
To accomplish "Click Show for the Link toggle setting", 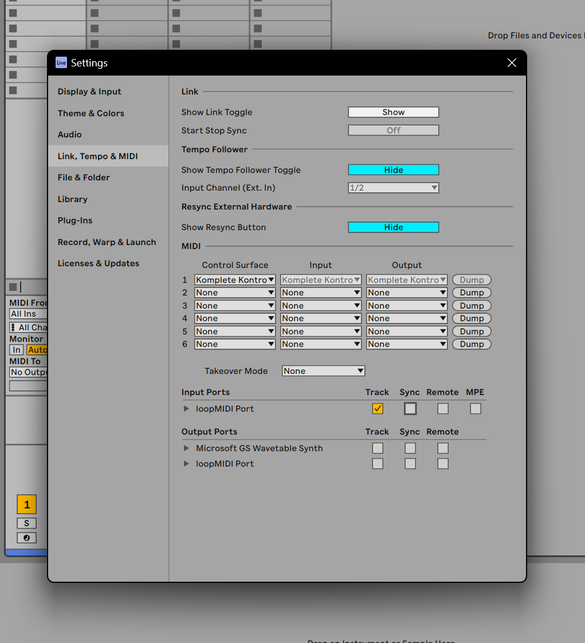I will 393,112.
